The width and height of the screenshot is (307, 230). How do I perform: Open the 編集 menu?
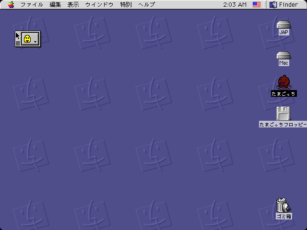(x=56, y=4)
